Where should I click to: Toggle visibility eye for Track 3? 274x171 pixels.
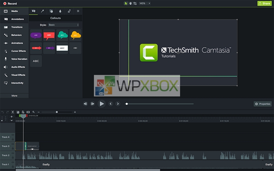(13, 144)
